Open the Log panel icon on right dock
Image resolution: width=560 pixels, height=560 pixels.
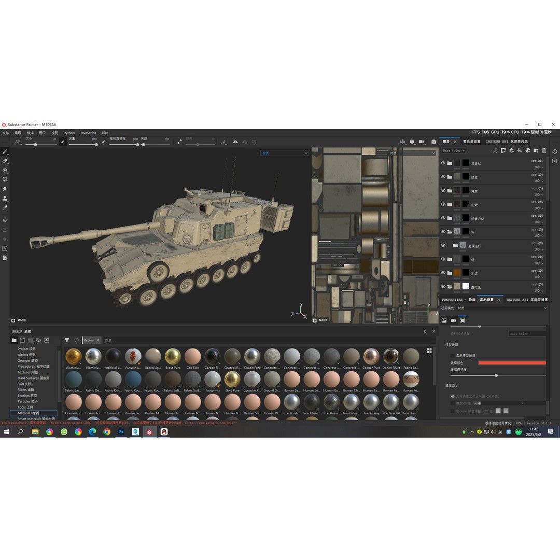555,161
